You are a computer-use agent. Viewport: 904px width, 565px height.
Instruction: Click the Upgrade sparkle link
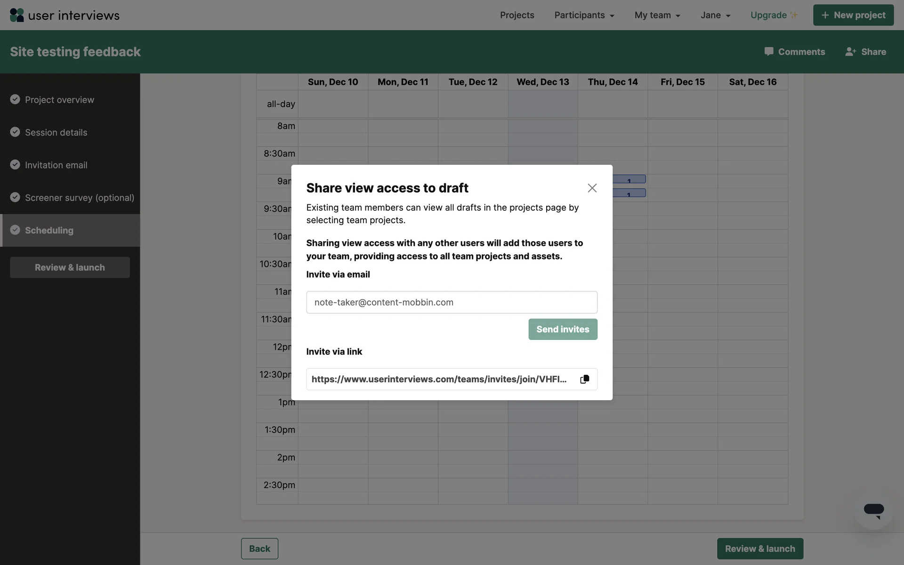773,15
